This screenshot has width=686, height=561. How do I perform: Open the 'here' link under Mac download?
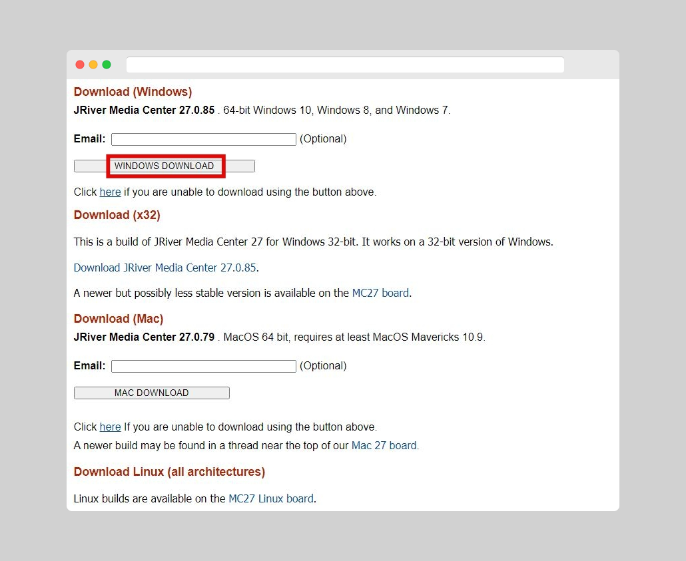click(111, 427)
